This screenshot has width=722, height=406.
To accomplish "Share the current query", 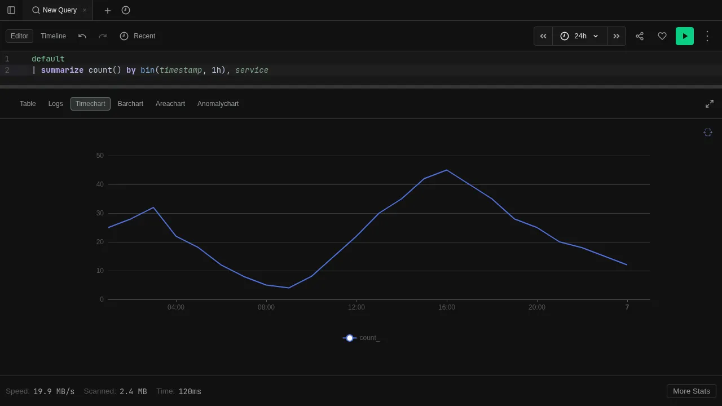I will point(640,36).
